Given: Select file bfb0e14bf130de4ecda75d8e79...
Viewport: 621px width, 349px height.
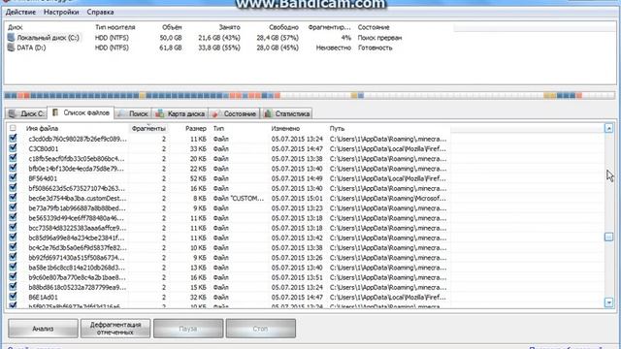Looking at the screenshot, I should click(x=76, y=169).
